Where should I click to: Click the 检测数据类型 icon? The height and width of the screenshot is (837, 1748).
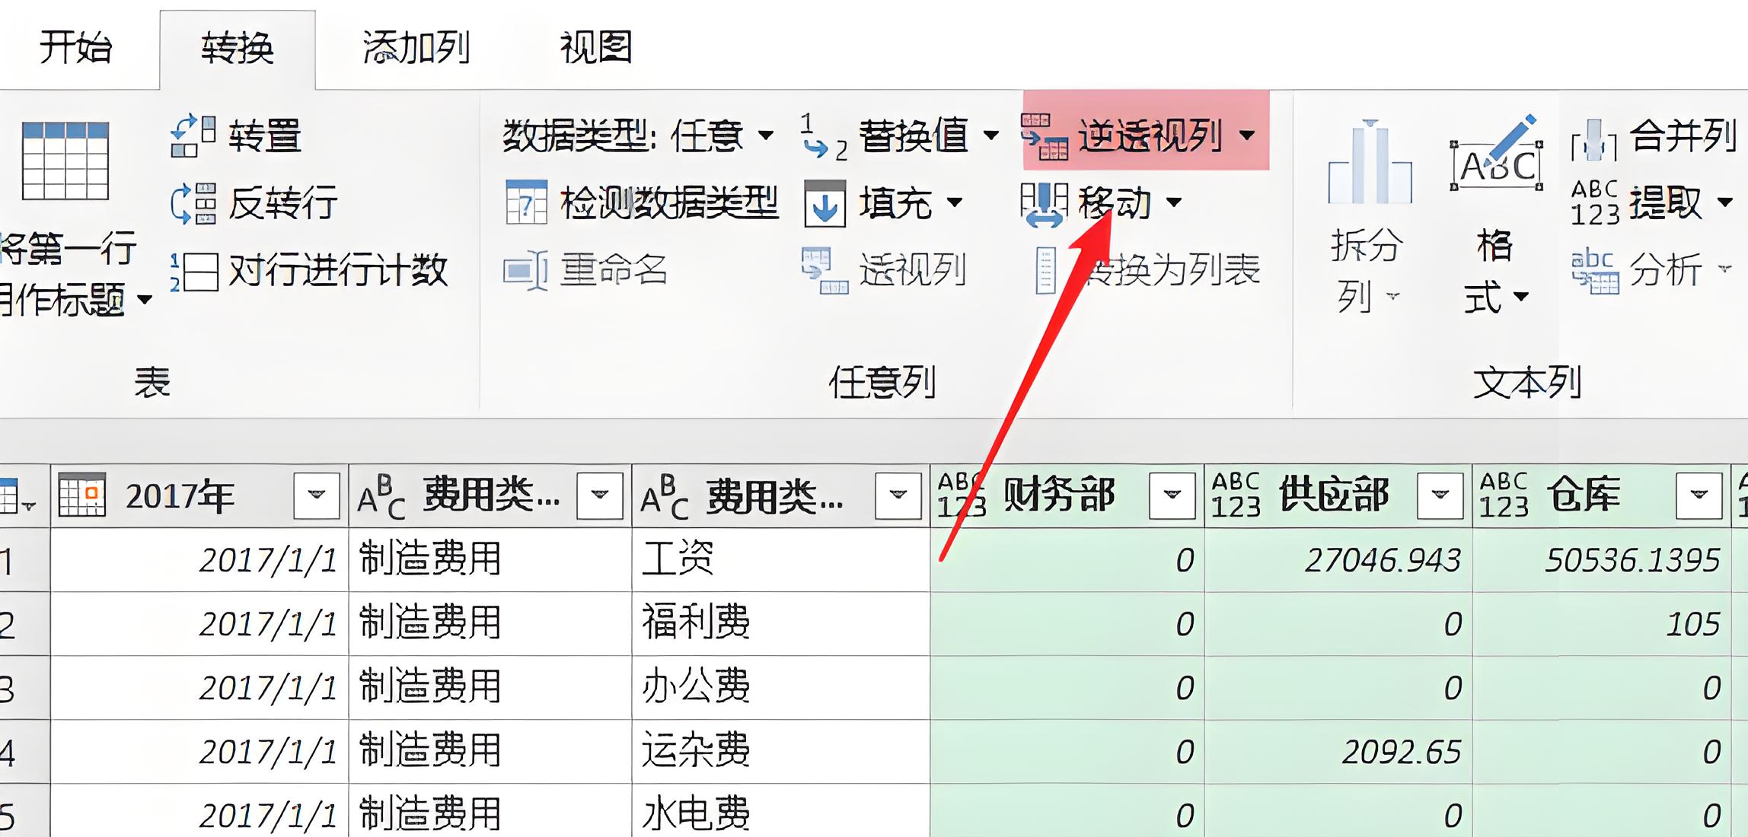point(525,202)
